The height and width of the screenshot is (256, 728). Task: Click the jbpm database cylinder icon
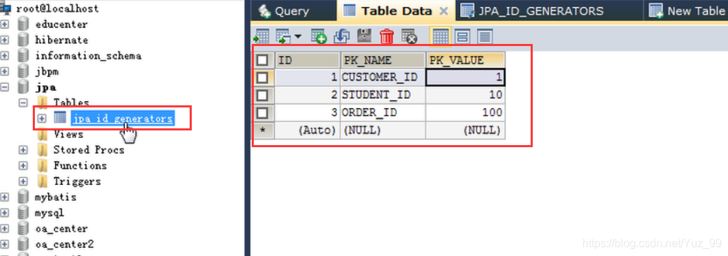pyautogui.click(x=23, y=71)
